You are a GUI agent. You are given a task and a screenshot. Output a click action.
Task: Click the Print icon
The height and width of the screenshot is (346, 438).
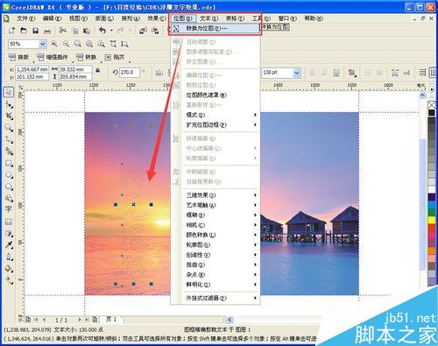tap(47, 31)
